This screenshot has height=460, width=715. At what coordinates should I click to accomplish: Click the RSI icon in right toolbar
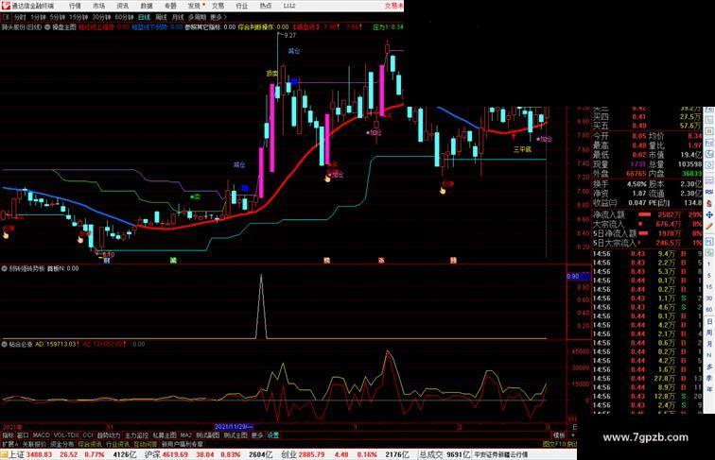709,192
